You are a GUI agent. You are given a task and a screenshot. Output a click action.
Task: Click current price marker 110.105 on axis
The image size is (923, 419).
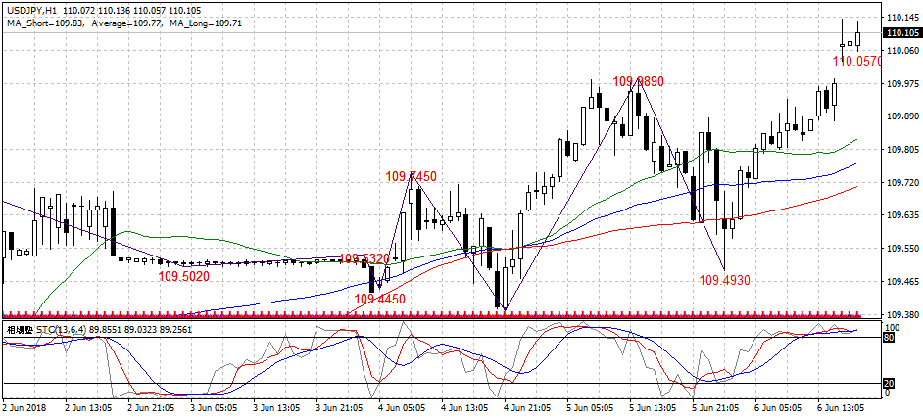(x=901, y=34)
